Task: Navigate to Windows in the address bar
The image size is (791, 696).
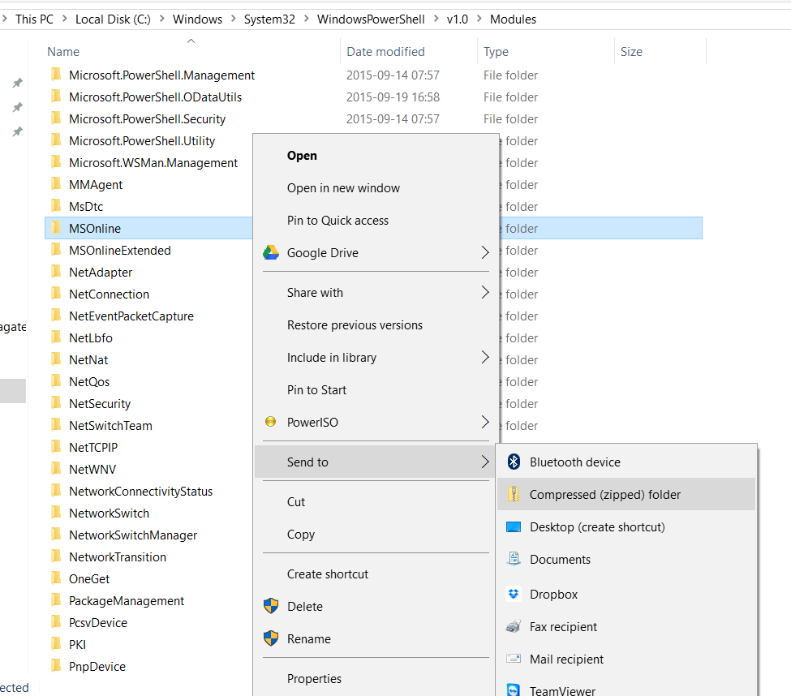Action: click(197, 19)
